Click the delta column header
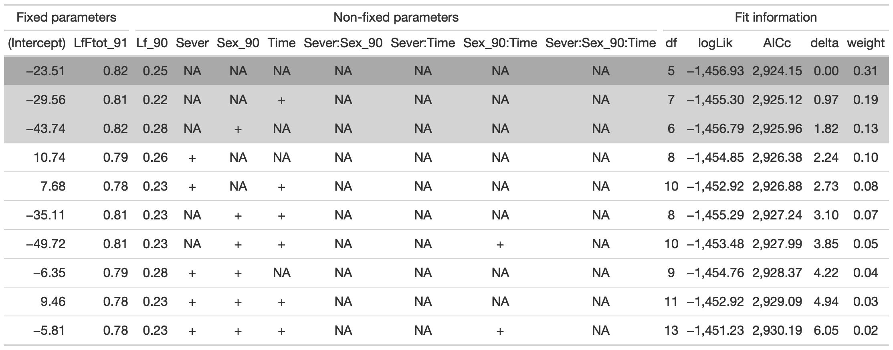Image resolution: width=893 pixels, height=350 pixels. tap(824, 43)
